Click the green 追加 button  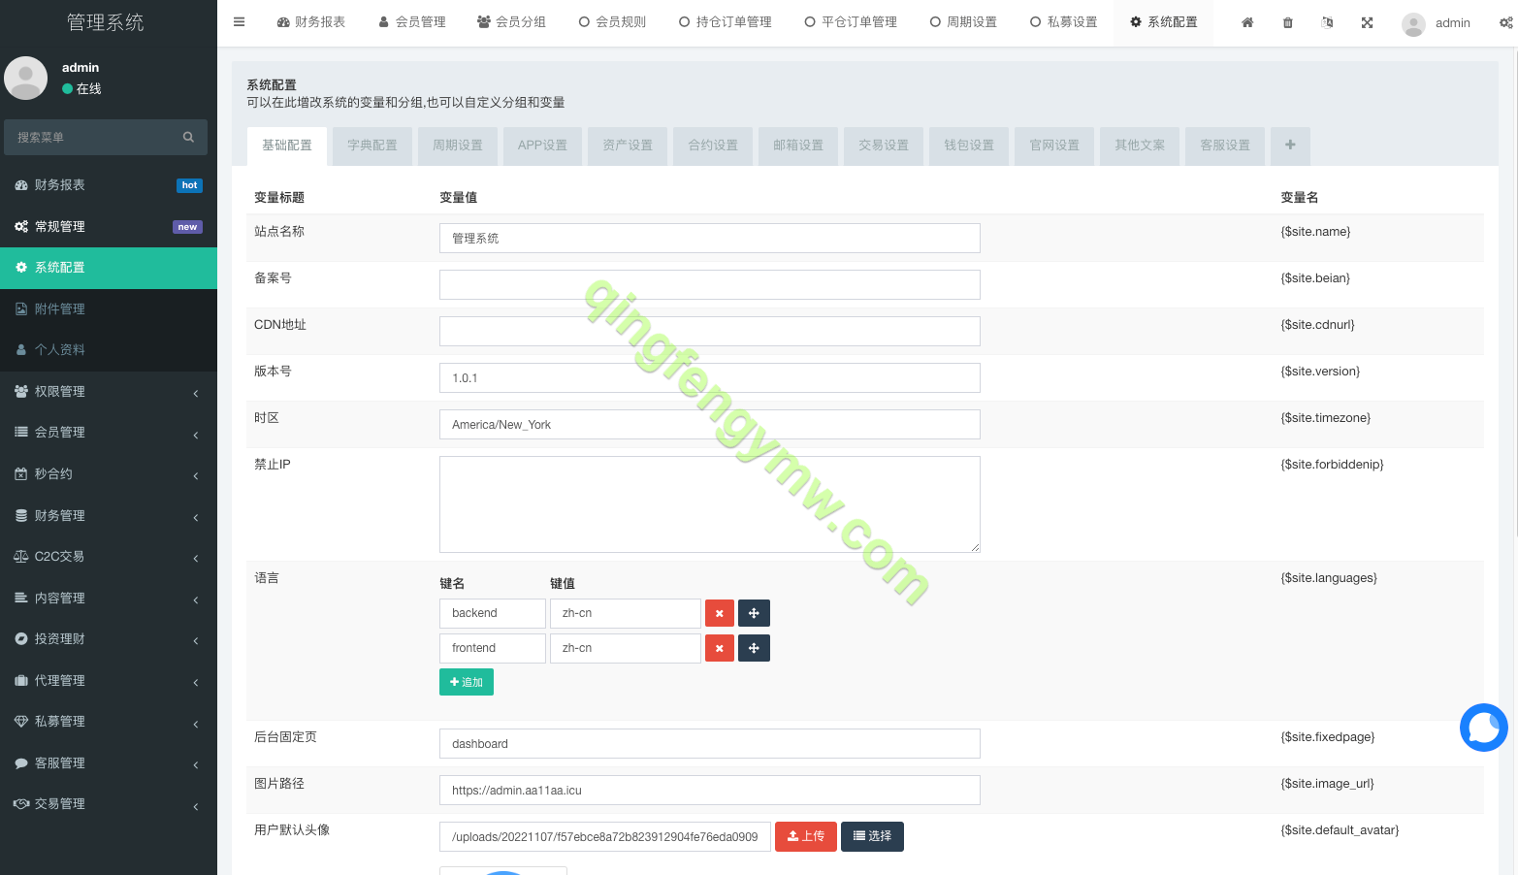(x=467, y=682)
